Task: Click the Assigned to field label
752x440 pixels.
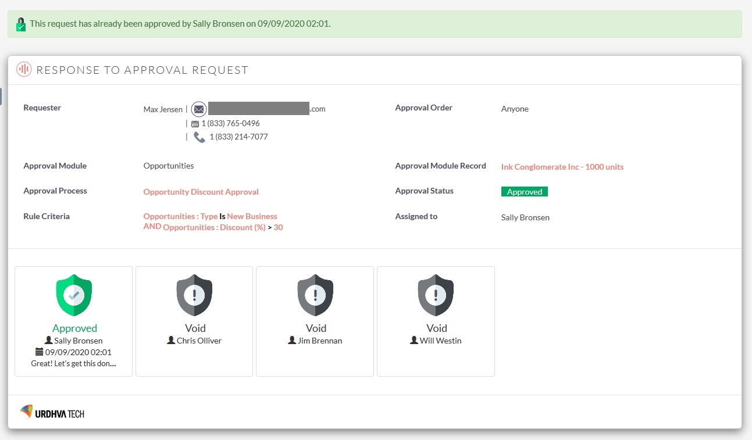Action: 416,216
